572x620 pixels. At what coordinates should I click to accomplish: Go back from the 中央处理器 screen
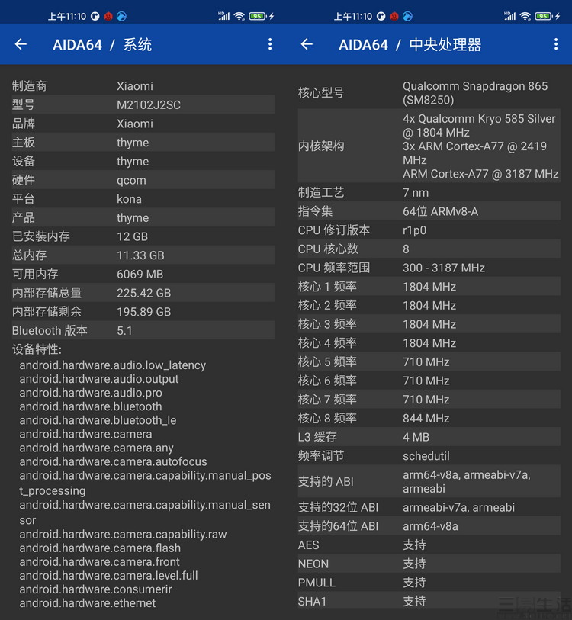tap(307, 44)
